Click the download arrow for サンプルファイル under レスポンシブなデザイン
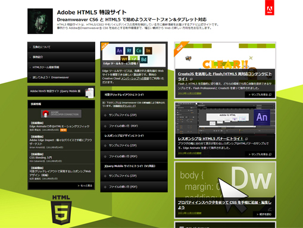303x228 pixels. (105, 145)
